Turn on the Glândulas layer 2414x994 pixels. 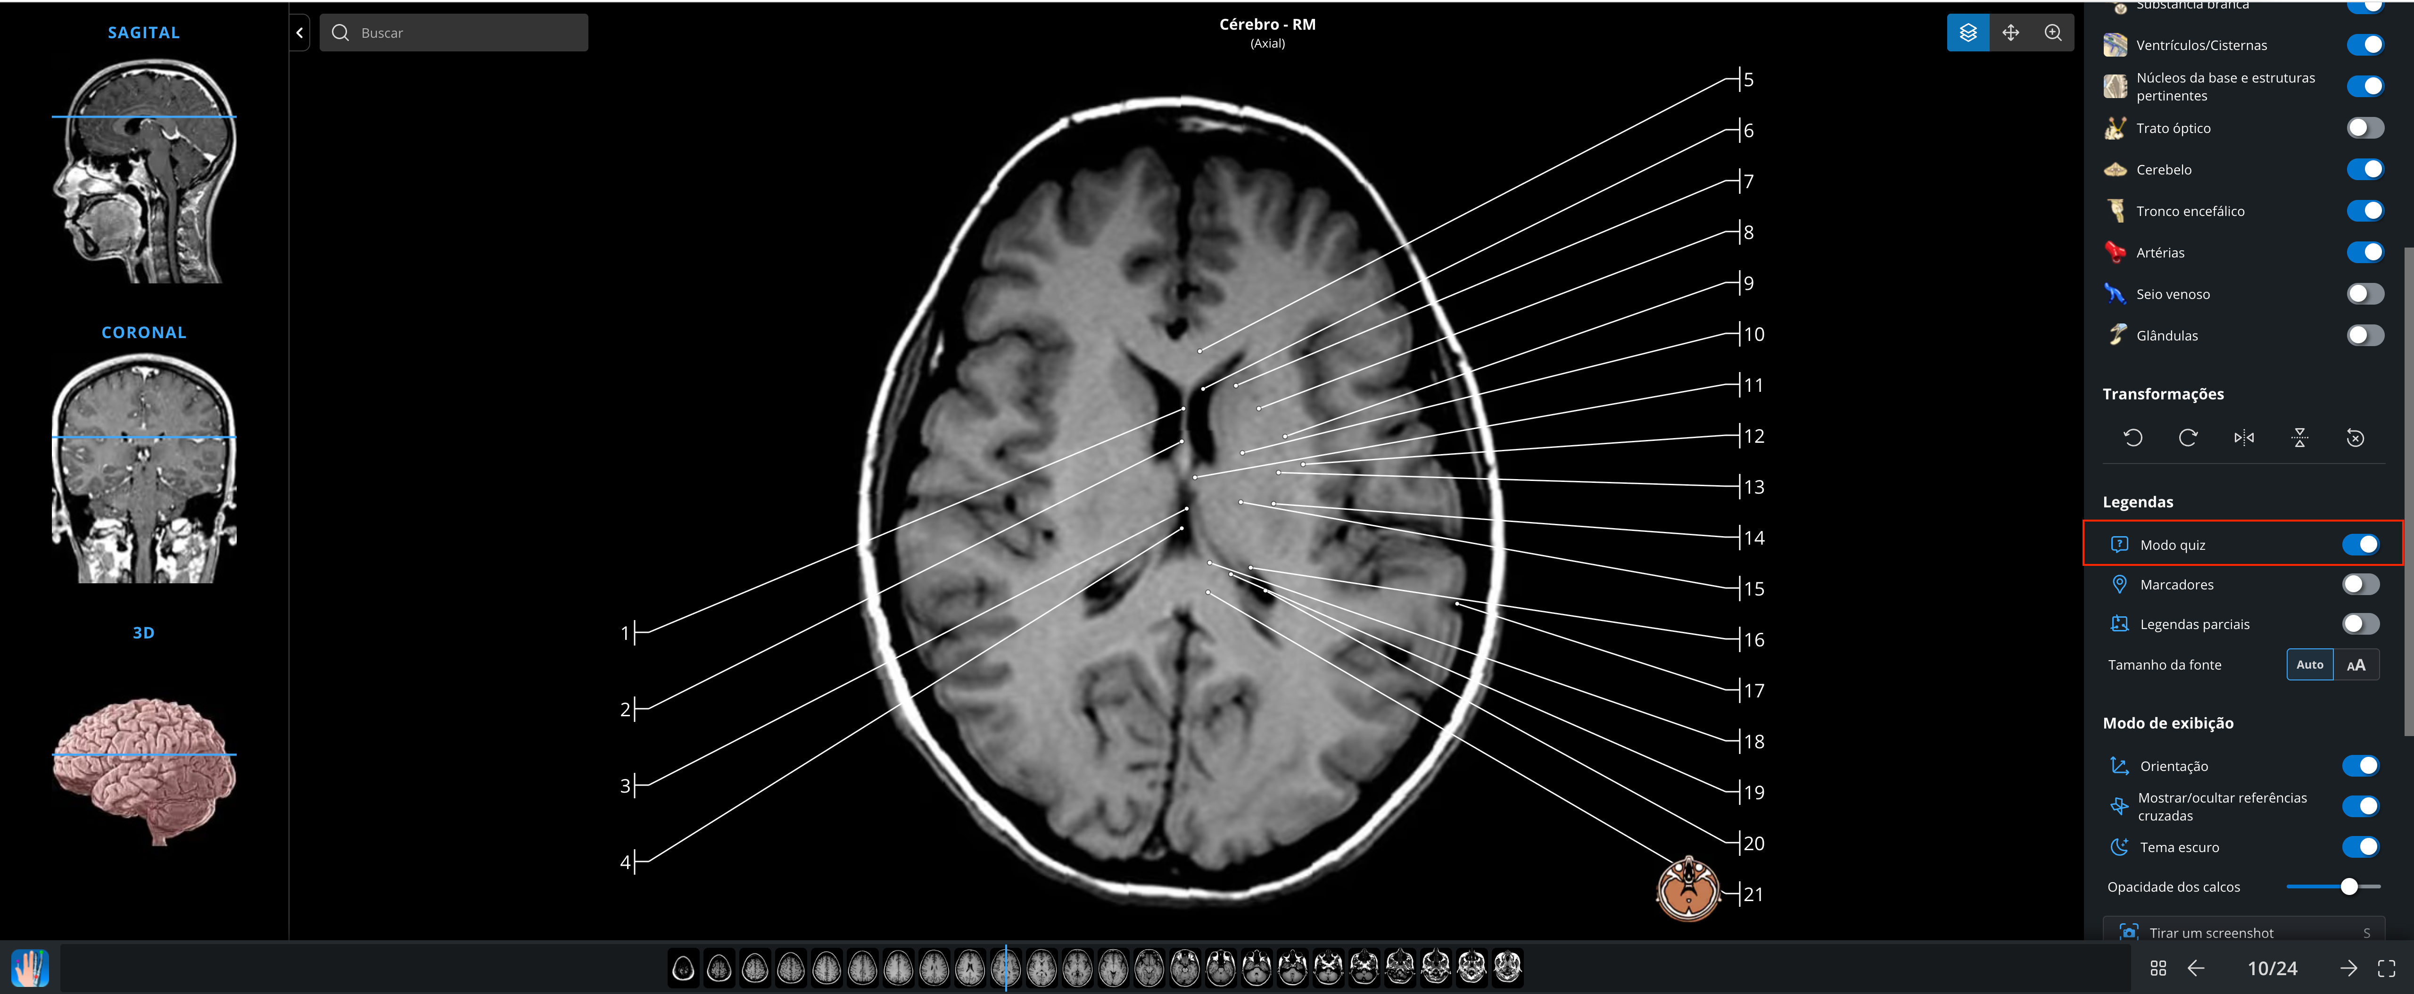2365,334
